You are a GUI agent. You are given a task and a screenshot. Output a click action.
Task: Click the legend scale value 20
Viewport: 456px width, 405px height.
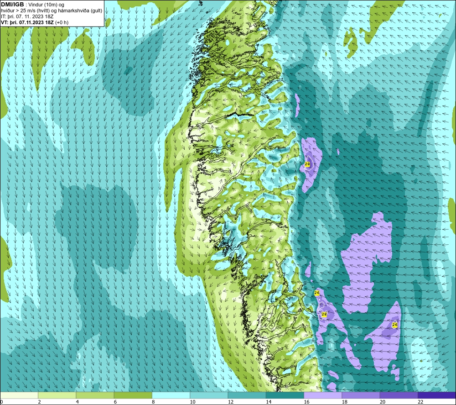(x=383, y=402)
